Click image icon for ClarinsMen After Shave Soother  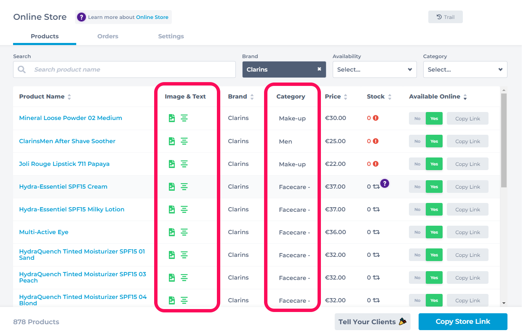pos(172,141)
